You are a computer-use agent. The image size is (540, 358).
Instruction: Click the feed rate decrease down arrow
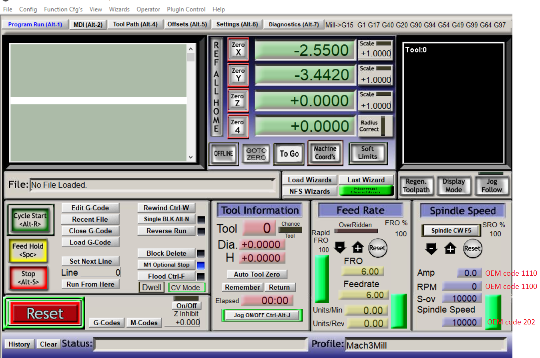pyautogui.click(x=340, y=248)
